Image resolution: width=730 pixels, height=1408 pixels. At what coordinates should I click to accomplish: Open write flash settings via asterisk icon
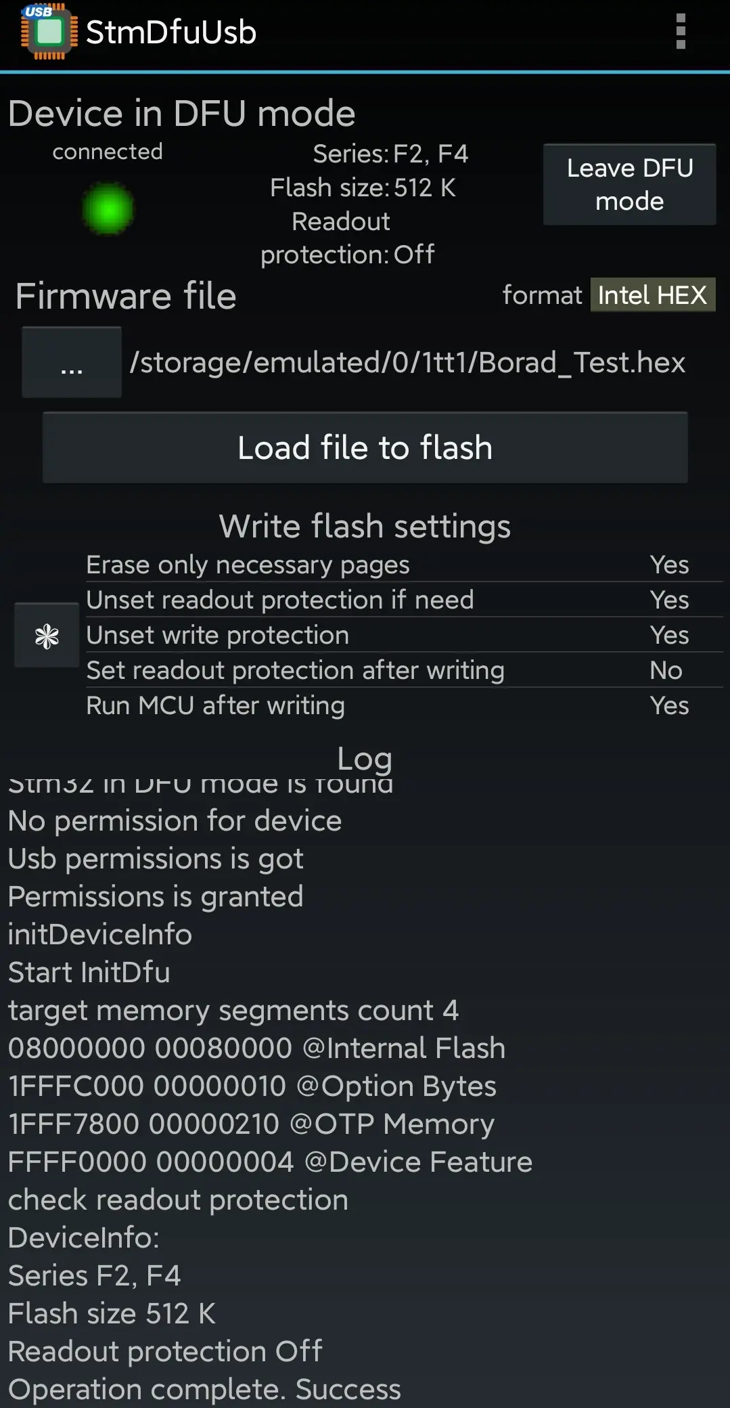coord(47,636)
